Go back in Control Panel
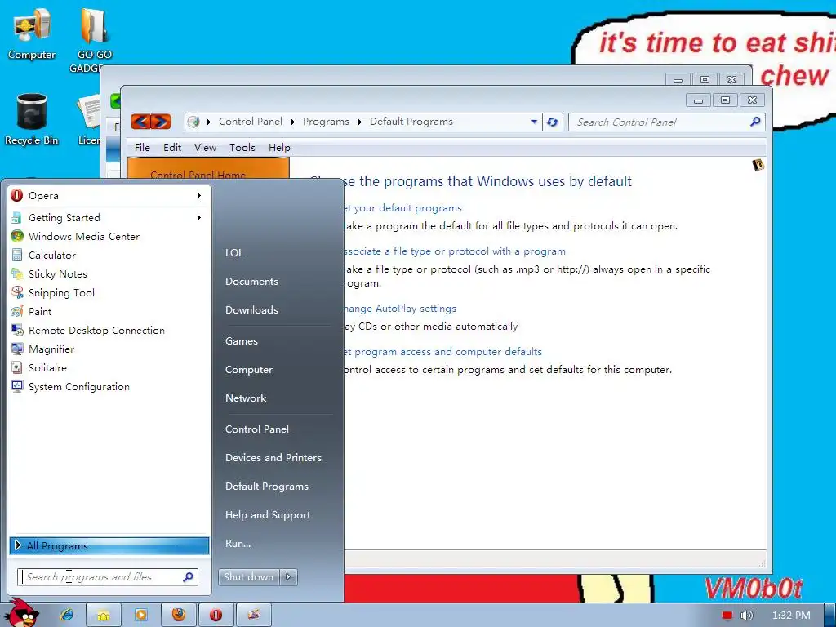The image size is (836, 627). pyautogui.click(x=140, y=122)
